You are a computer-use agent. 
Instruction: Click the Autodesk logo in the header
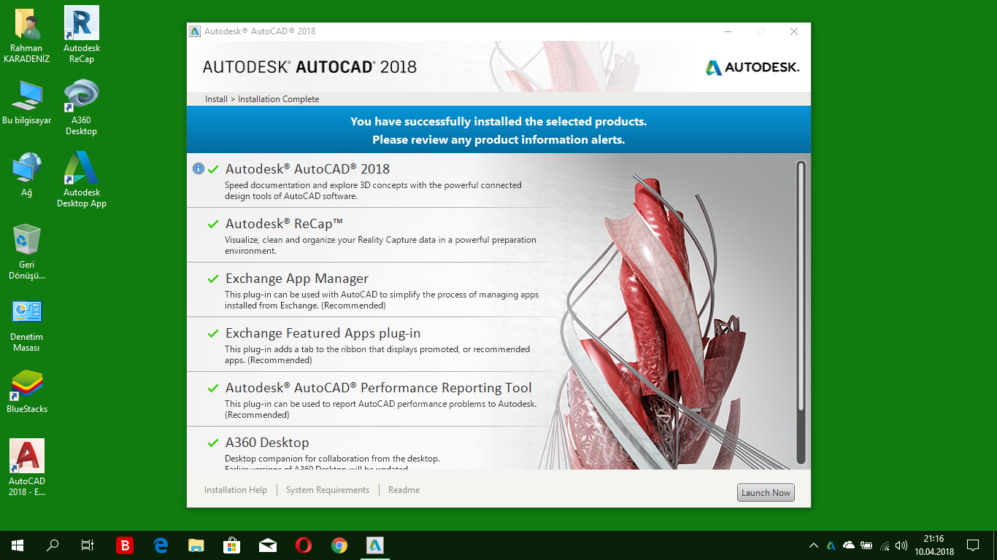pyautogui.click(x=752, y=68)
